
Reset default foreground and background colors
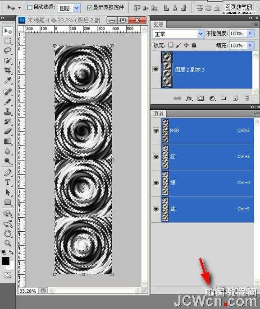point(4,252)
